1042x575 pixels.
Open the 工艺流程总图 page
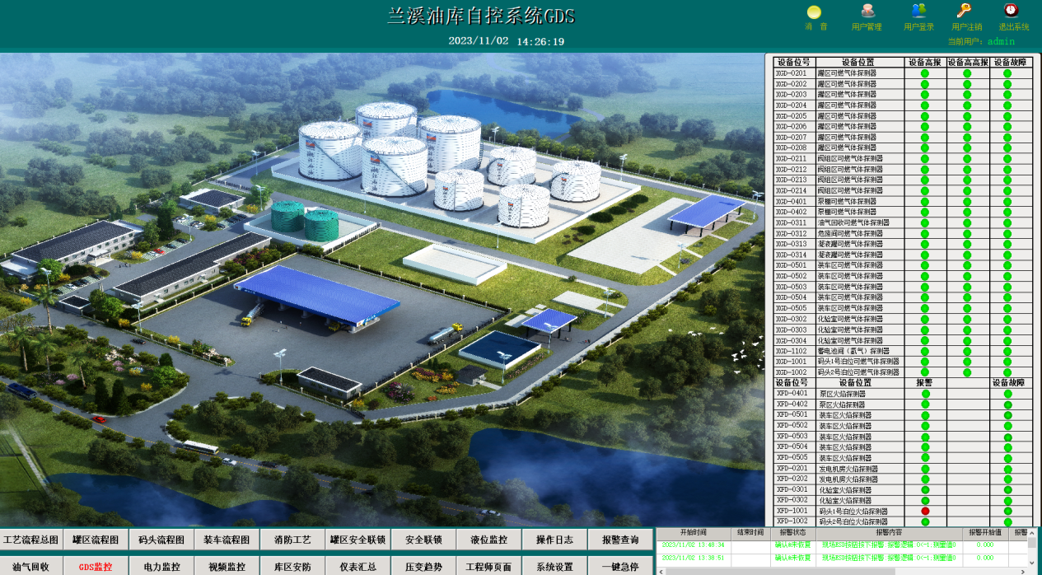click(x=31, y=540)
